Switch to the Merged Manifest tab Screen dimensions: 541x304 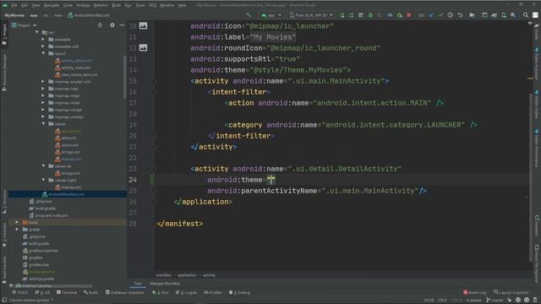pos(165,284)
